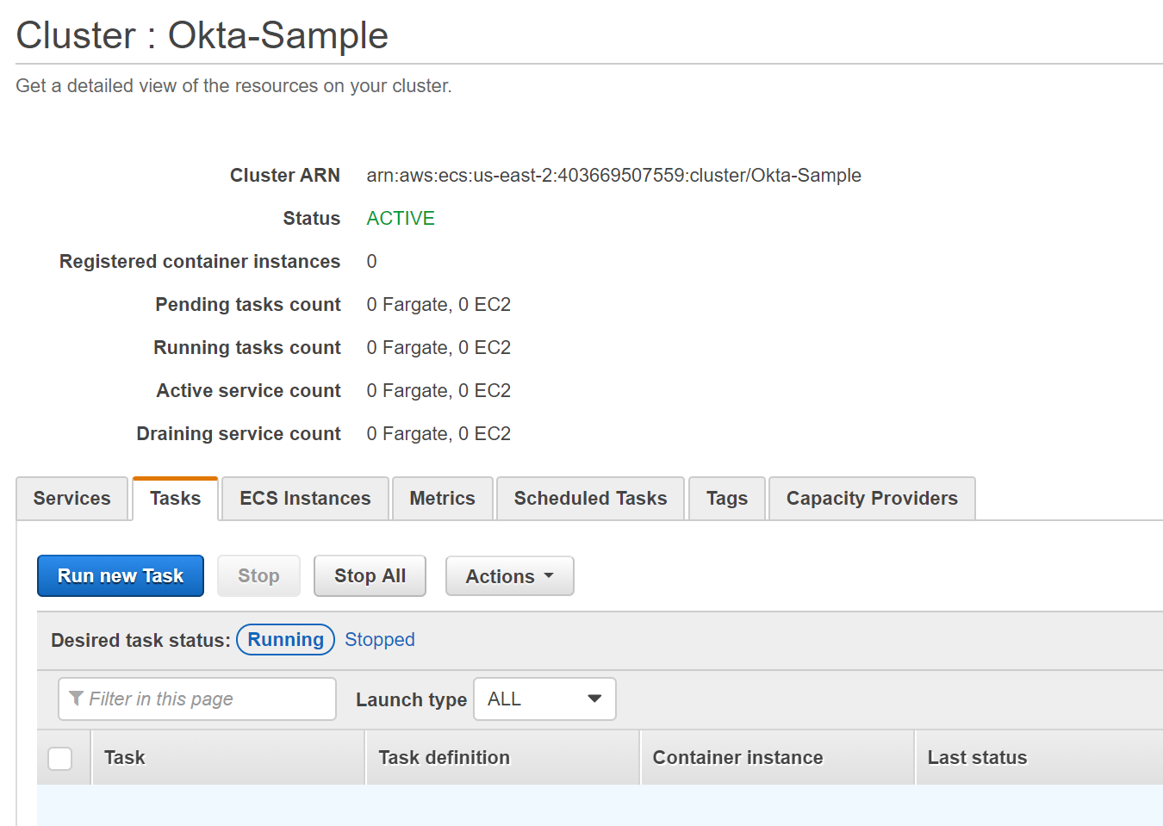The width and height of the screenshot is (1163, 826).
Task: Select the Tasks tab
Action: click(x=175, y=499)
